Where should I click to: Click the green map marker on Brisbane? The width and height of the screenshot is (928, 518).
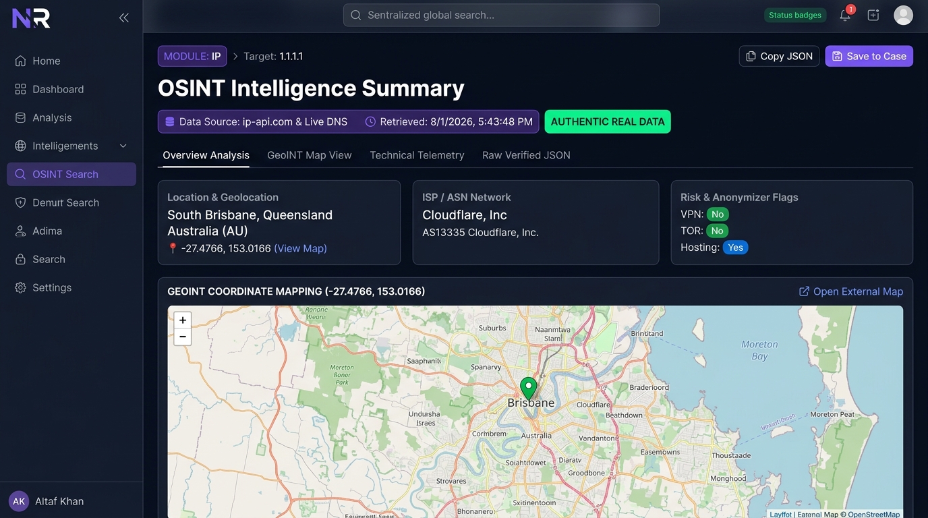click(529, 389)
